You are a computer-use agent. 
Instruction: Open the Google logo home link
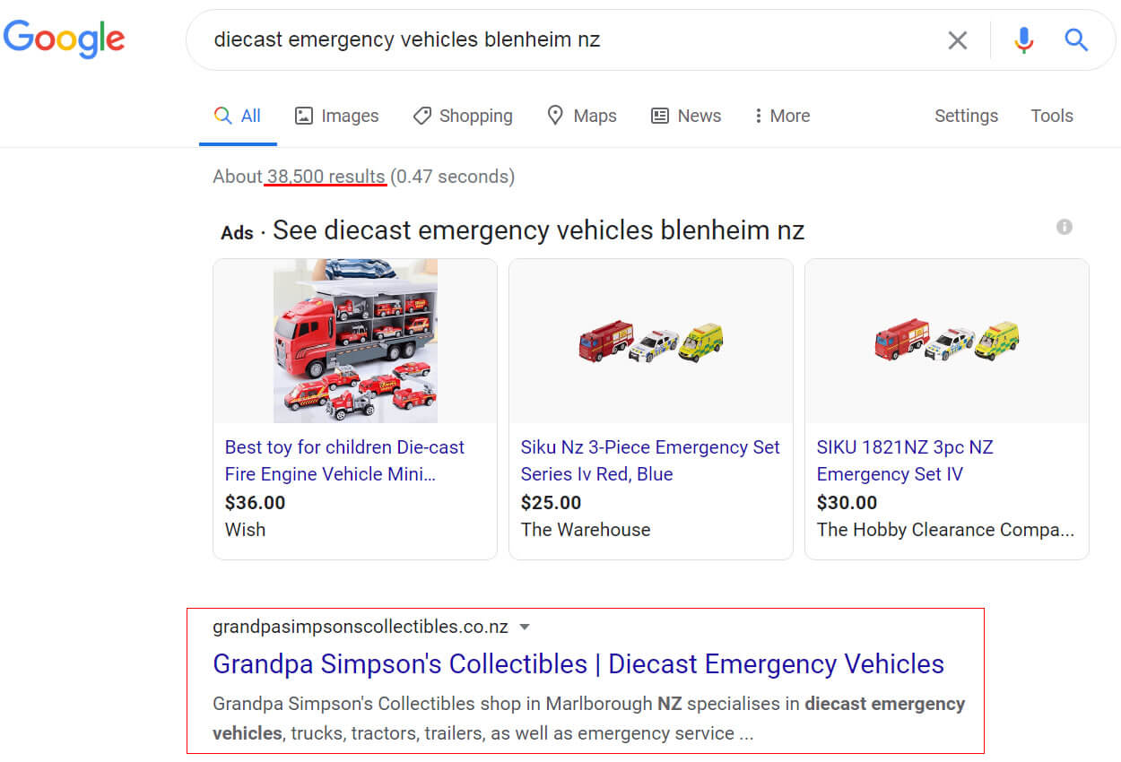tap(65, 39)
